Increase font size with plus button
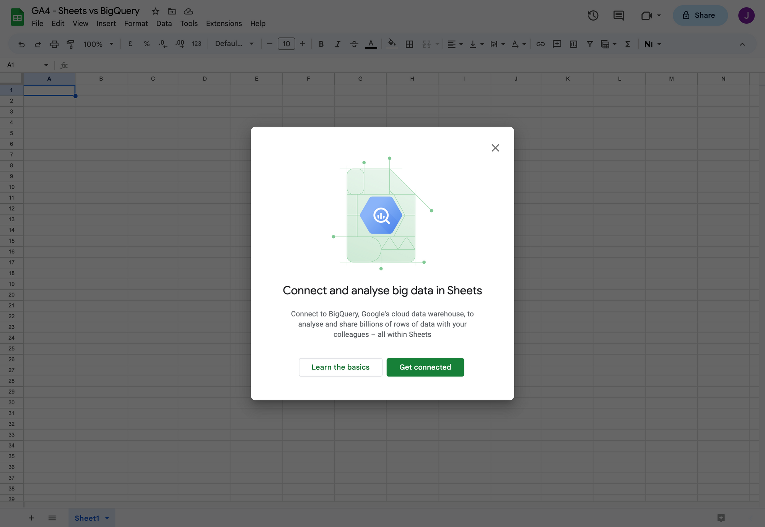Viewport: 765px width, 527px height. [x=303, y=44]
